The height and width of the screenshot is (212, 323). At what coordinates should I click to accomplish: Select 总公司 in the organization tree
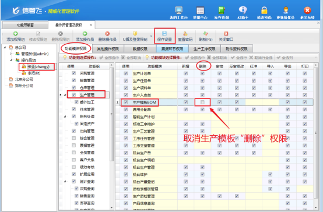20,48
